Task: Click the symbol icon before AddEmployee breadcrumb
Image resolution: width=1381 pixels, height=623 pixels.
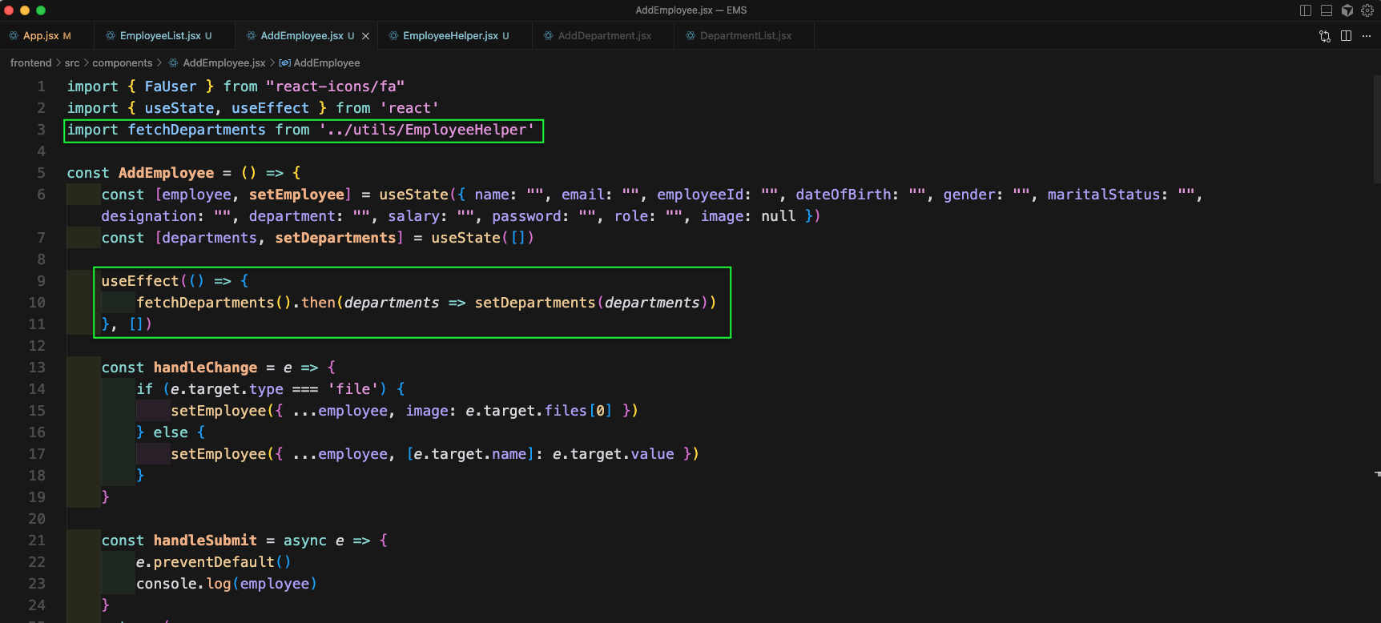Action: click(284, 63)
